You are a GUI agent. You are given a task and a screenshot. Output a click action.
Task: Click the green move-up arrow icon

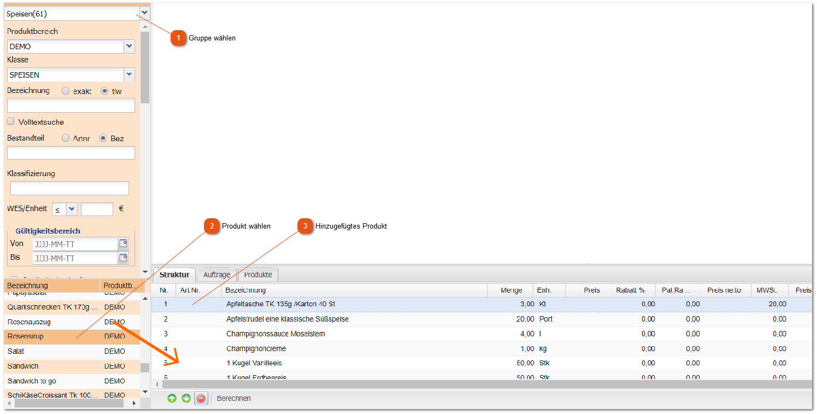coord(172,399)
